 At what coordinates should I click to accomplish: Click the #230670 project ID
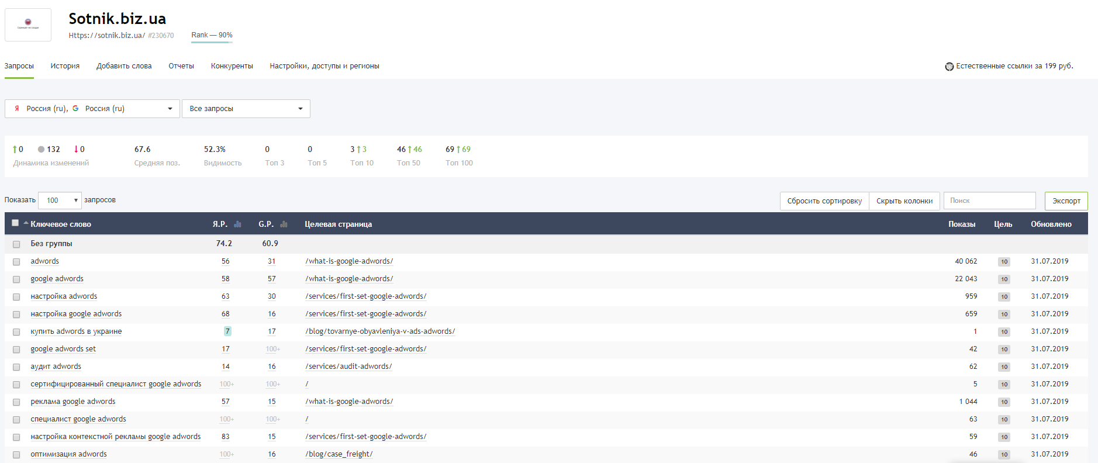pos(161,36)
